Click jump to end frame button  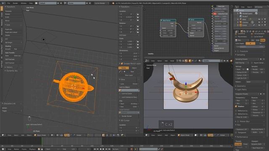click(x=109, y=149)
